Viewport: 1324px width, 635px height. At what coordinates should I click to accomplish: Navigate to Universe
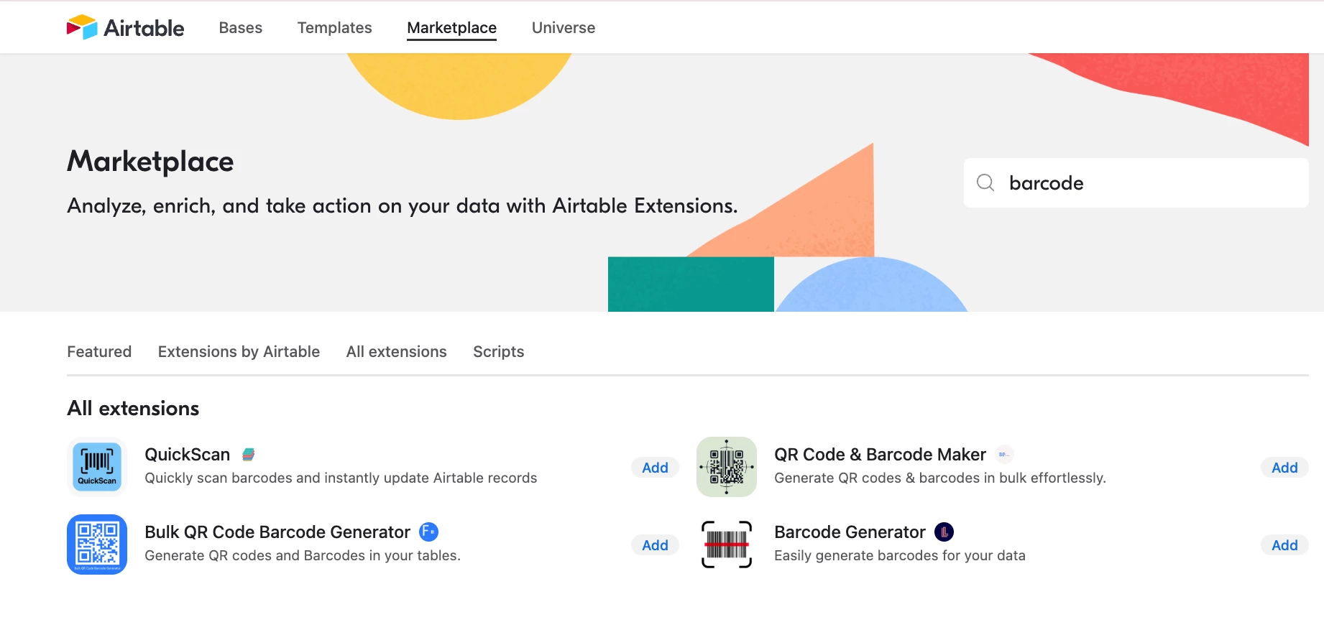click(x=563, y=27)
